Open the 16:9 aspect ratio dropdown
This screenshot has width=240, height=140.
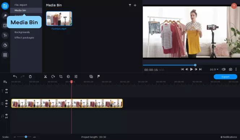(214, 69)
